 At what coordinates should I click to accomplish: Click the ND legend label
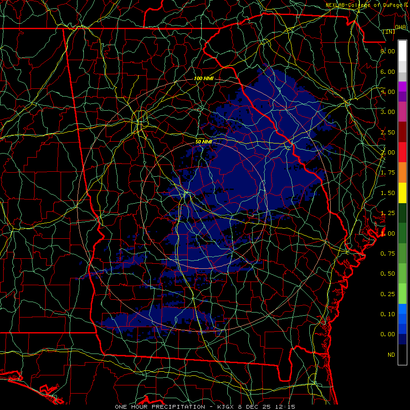(x=391, y=355)
